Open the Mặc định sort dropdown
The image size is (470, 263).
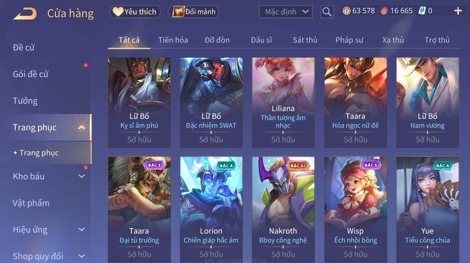(286, 12)
